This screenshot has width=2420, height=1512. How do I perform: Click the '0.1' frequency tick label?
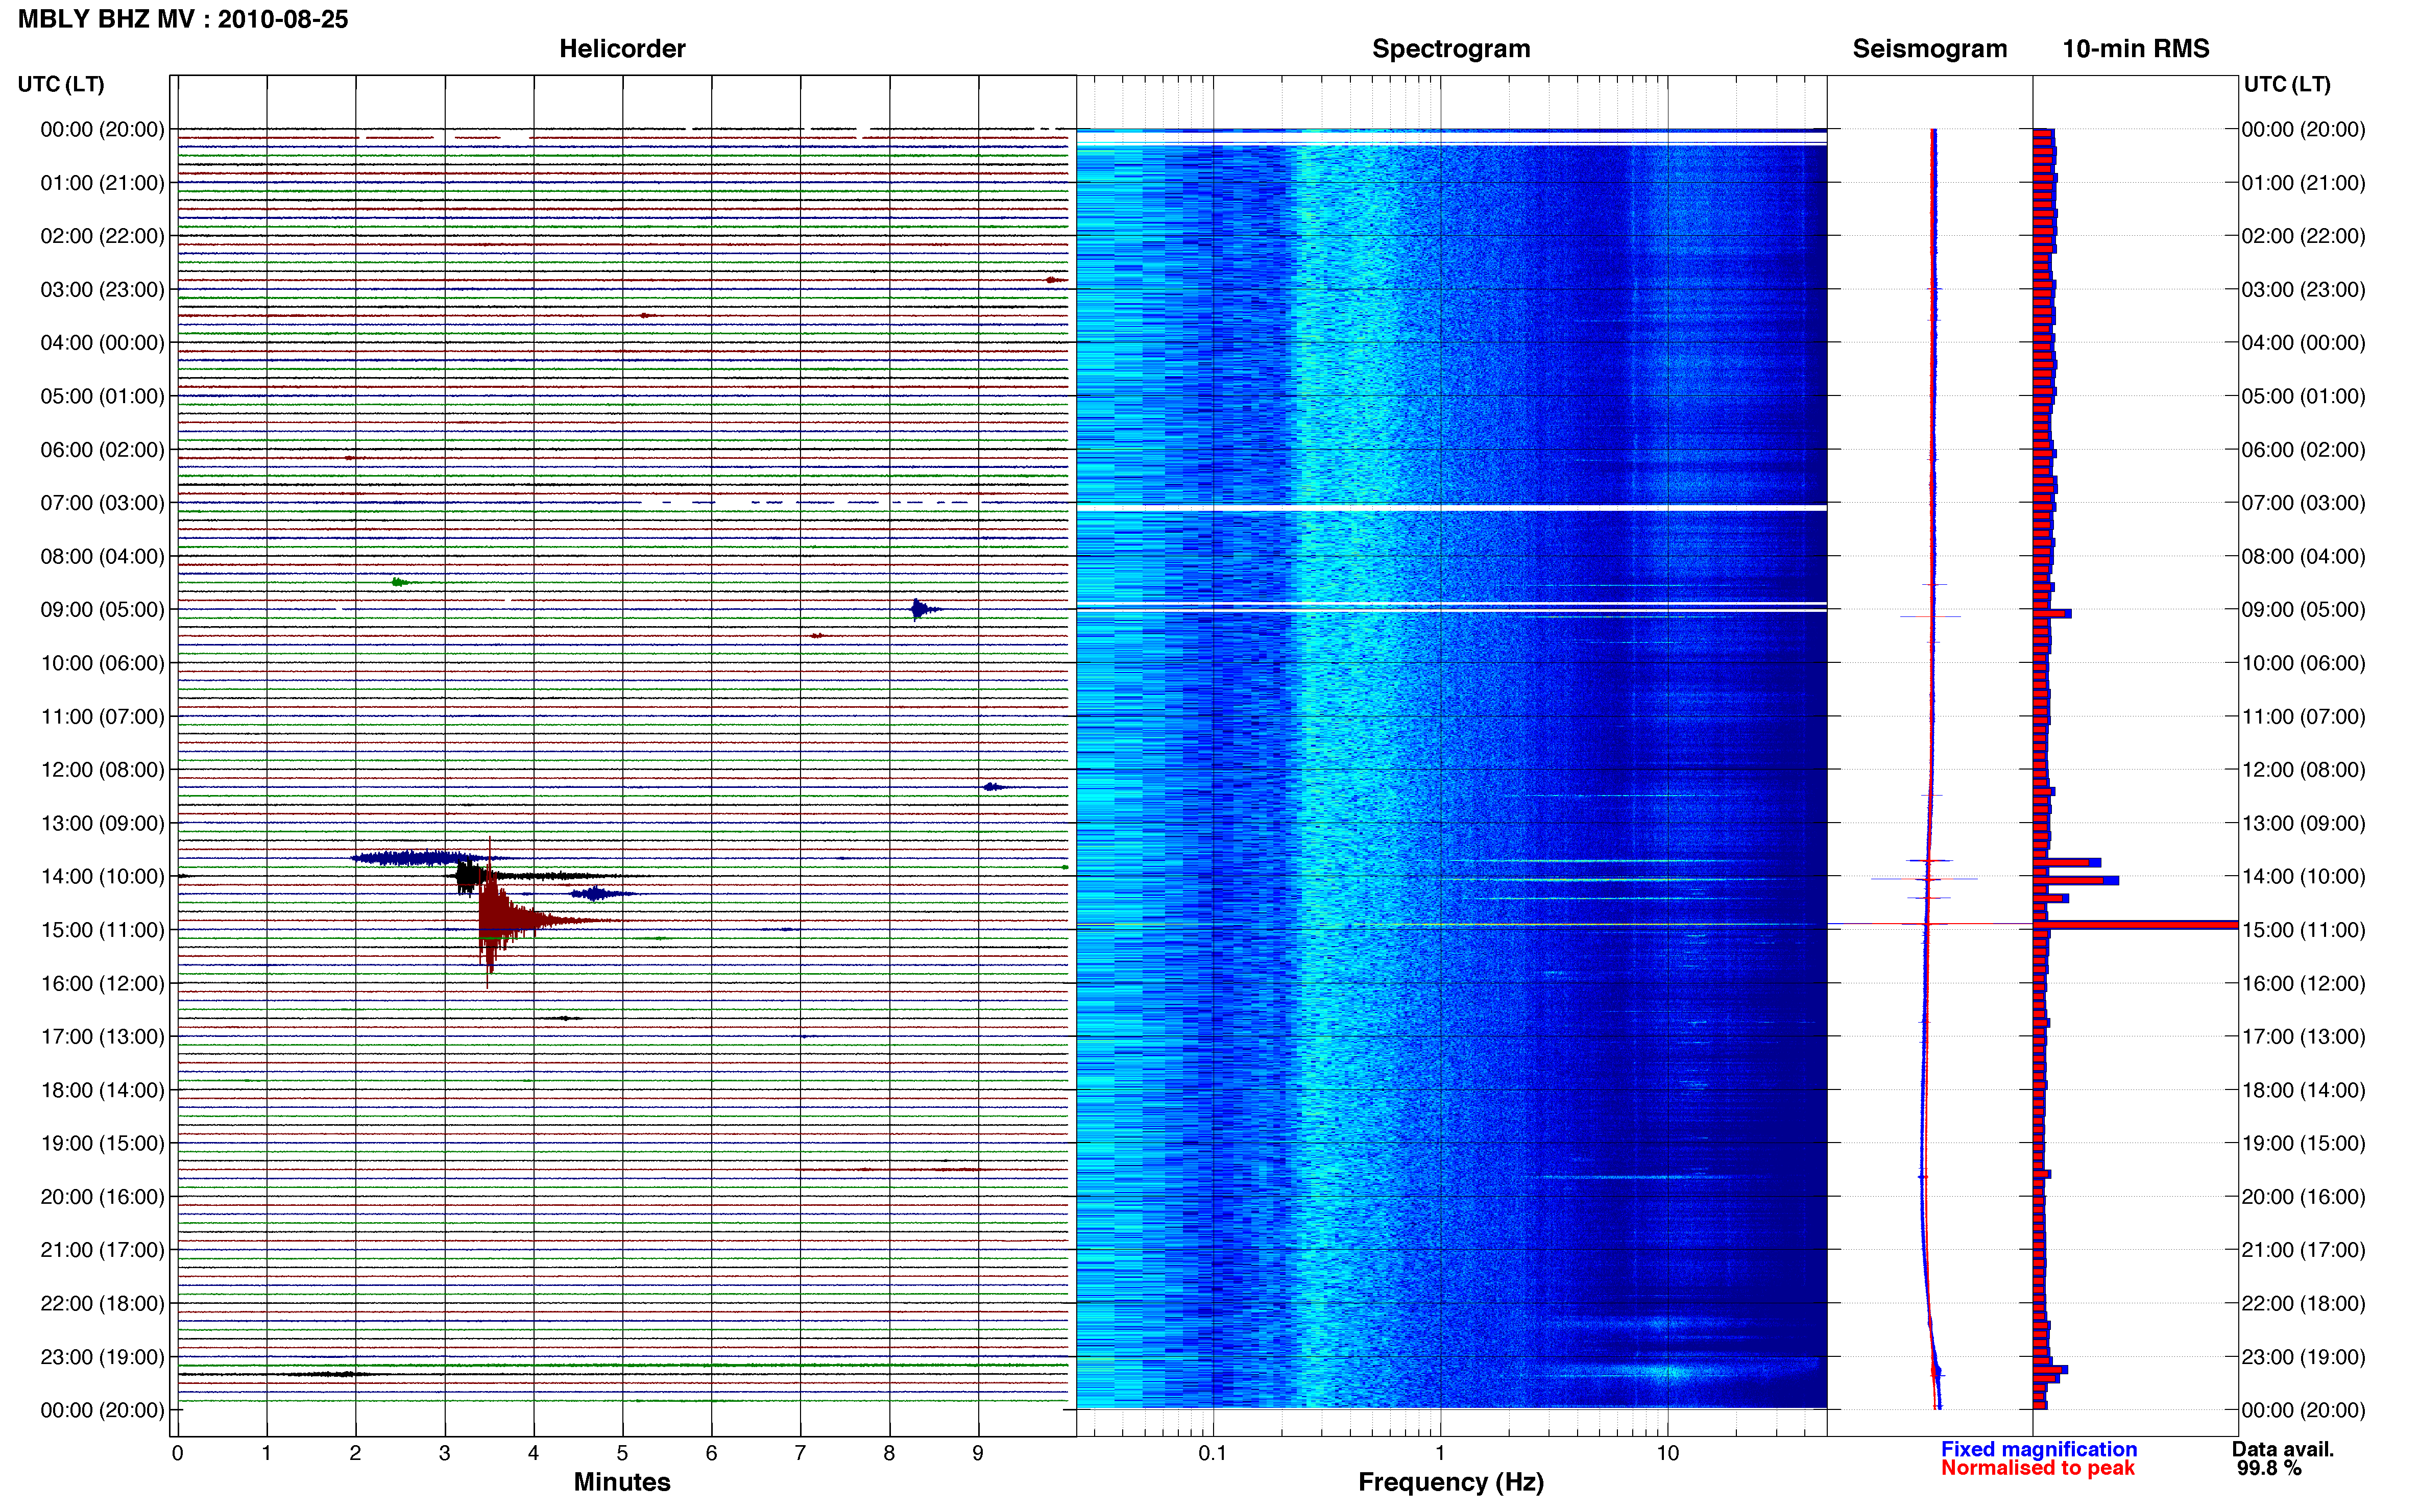tap(1213, 1453)
